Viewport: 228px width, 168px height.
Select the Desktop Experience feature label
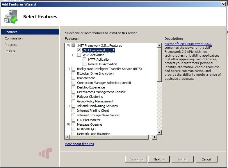click(91, 87)
